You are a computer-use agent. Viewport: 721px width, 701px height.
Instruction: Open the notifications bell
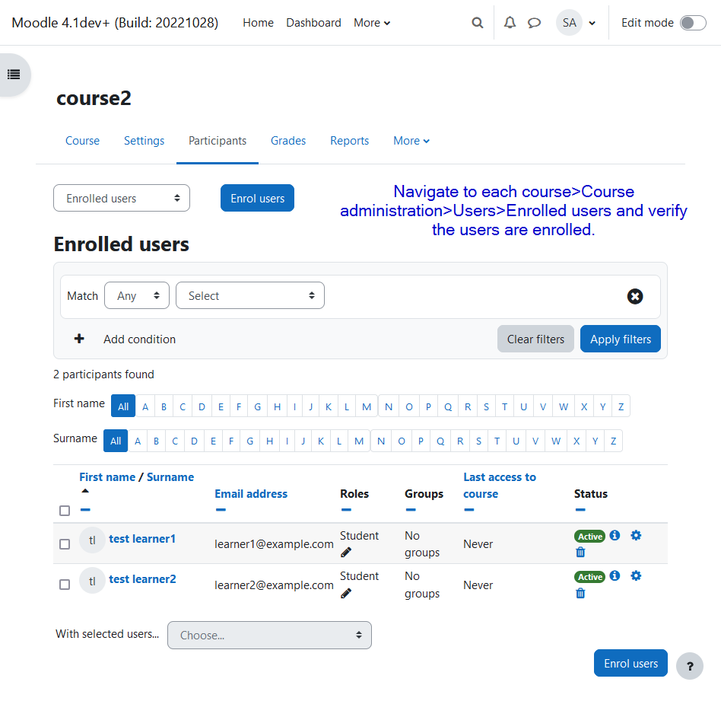tap(510, 23)
